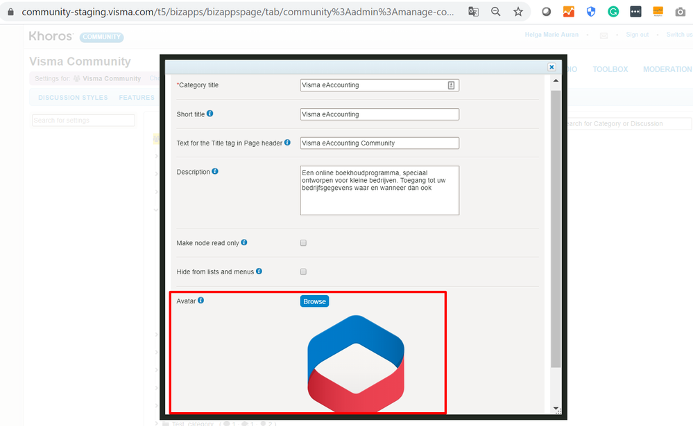Click the dialog vertical scrollbar thumb
This screenshot has height=426, width=693.
pyautogui.click(x=556, y=229)
